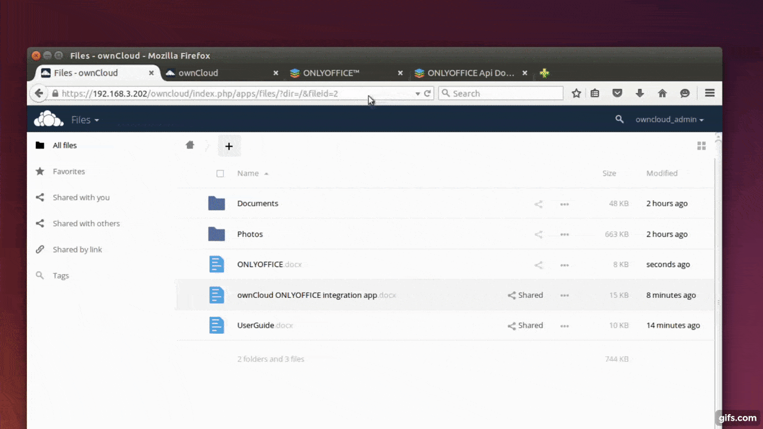Click Shared label on UserGuide.docx
Image resolution: width=763 pixels, height=429 pixels.
click(525, 326)
